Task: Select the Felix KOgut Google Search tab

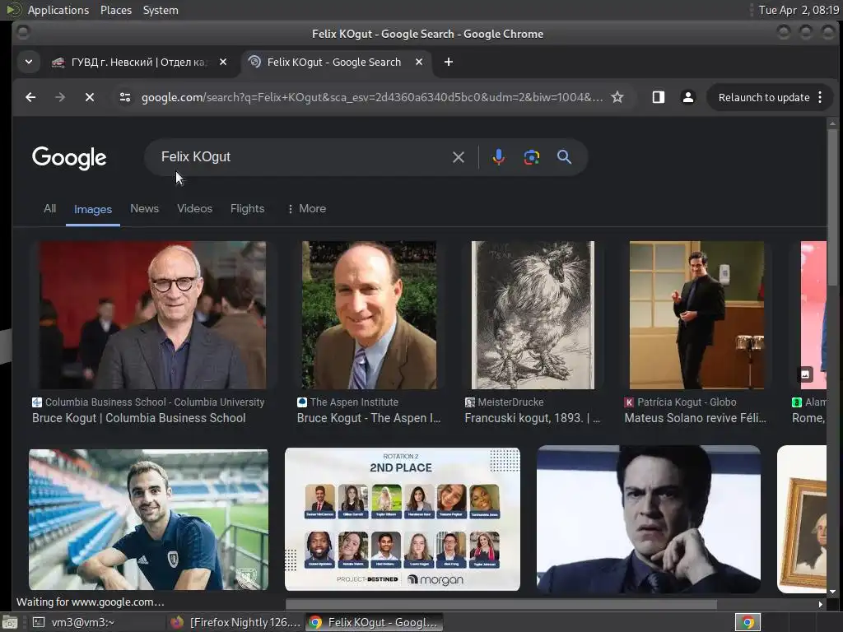Action: click(334, 62)
